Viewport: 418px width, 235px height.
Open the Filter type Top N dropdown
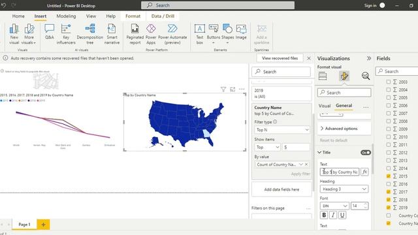tap(282, 130)
